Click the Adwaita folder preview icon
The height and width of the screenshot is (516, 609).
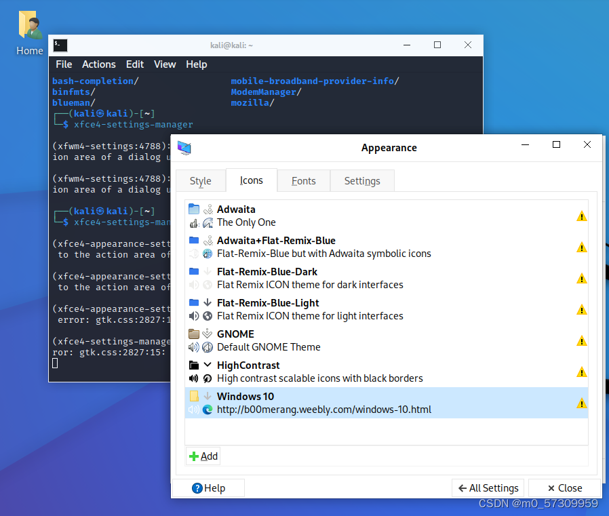coord(194,210)
